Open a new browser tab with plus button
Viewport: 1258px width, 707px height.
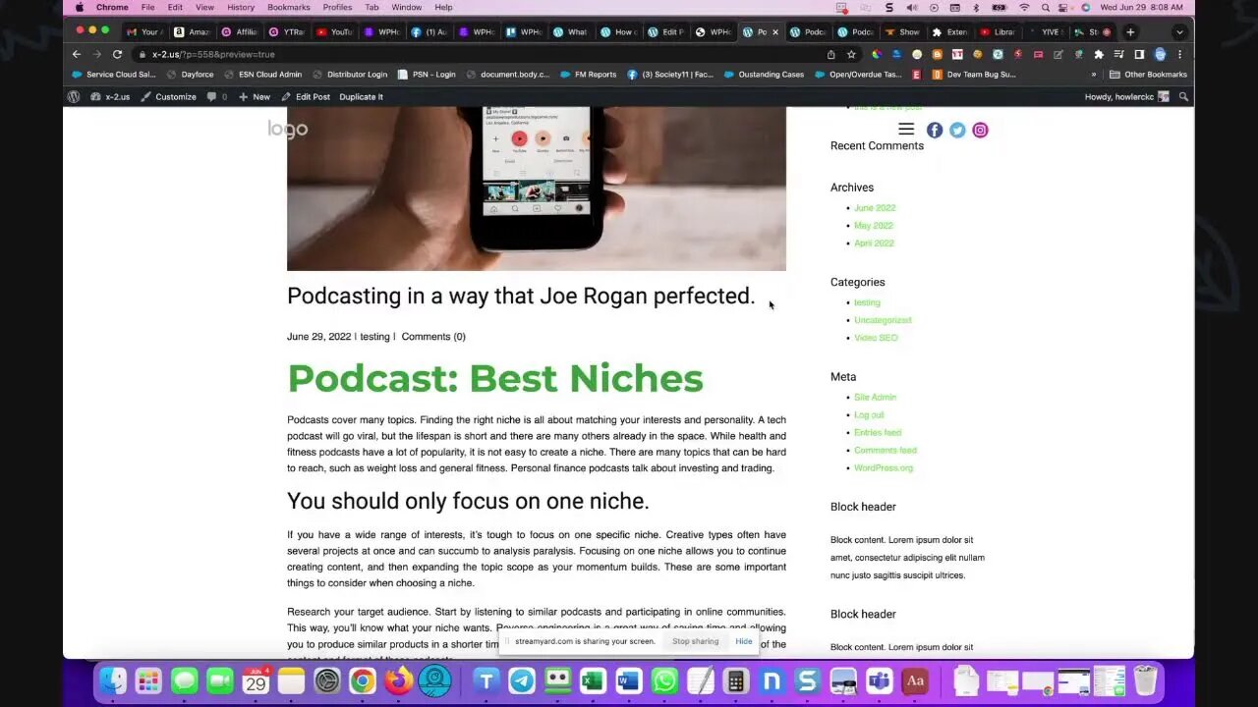1130,31
